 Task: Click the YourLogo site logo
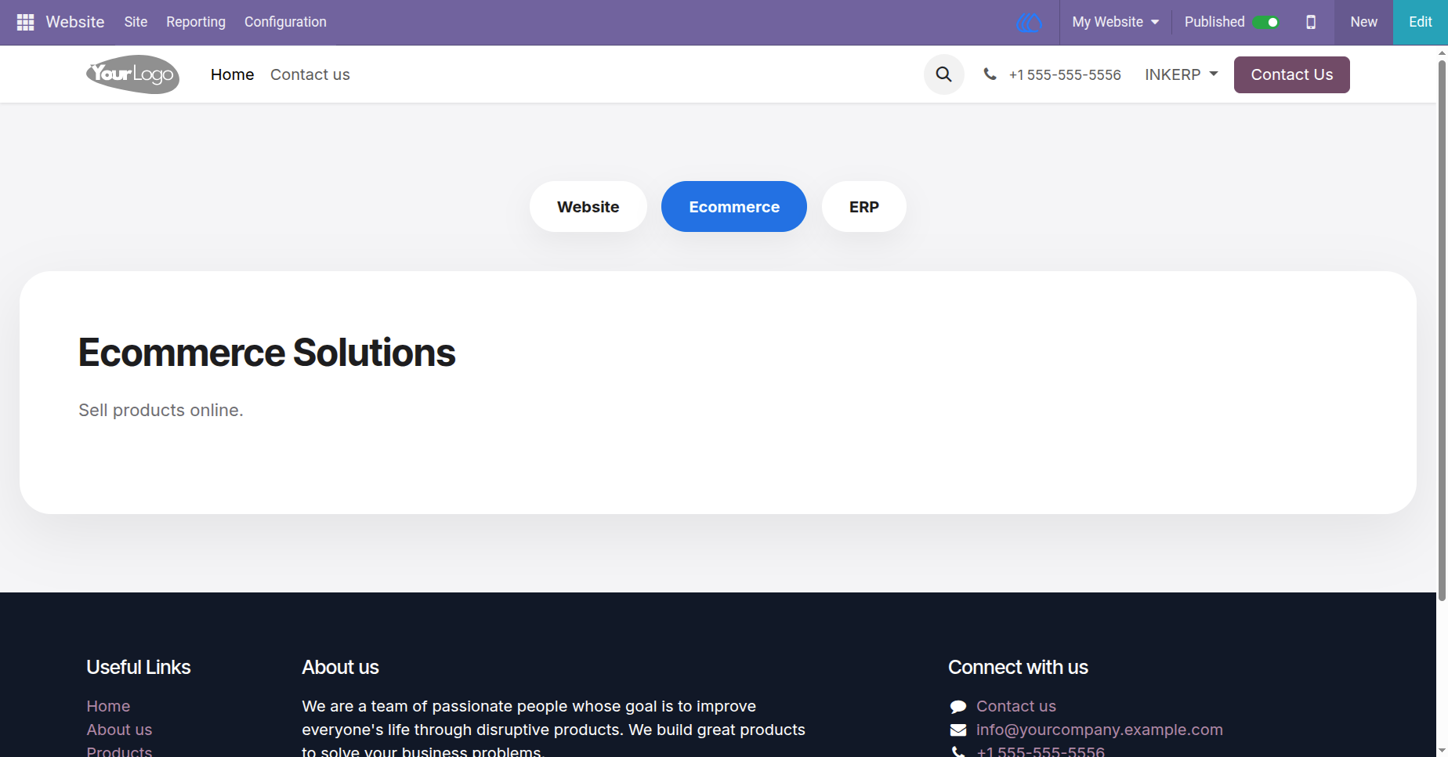click(132, 74)
